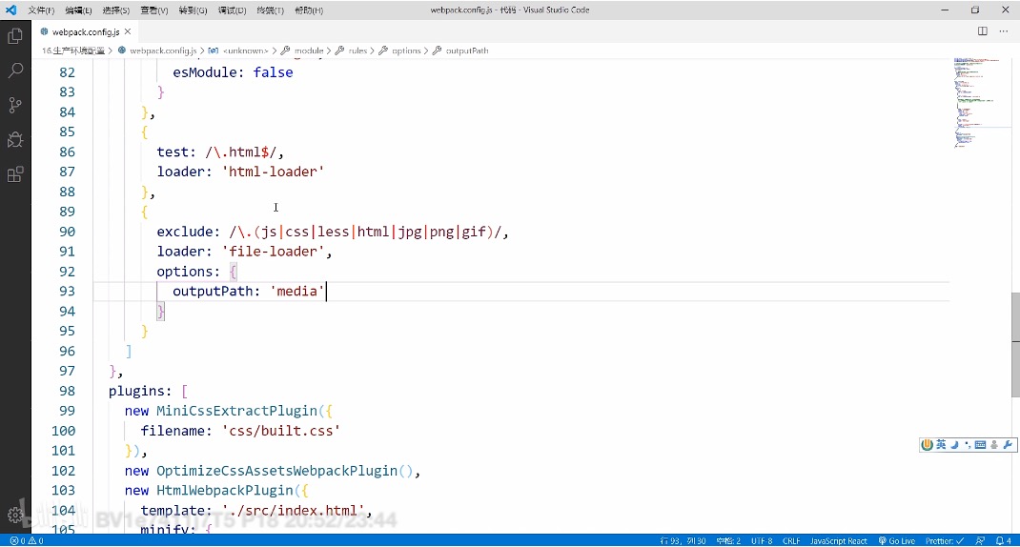Open the editor More Actions ellipsis
The height and width of the screenshot is (547, 1020).
click(x=1003, y=31)
